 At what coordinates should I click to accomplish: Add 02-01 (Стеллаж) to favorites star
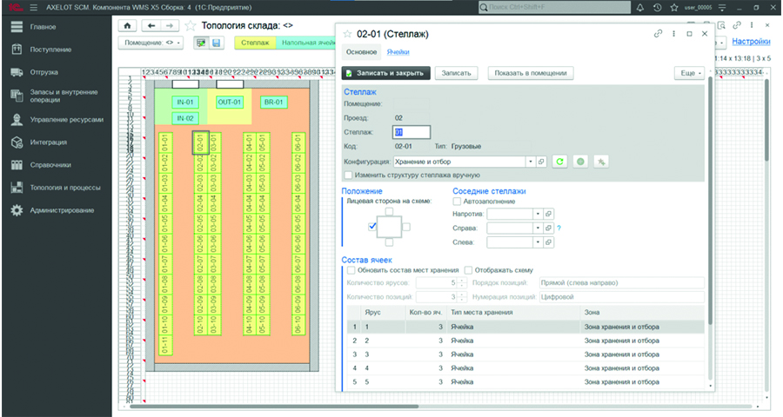pos(347,34)
